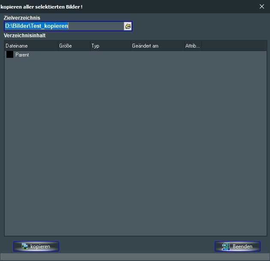Click the status bar at the bottom

point(135,257)
